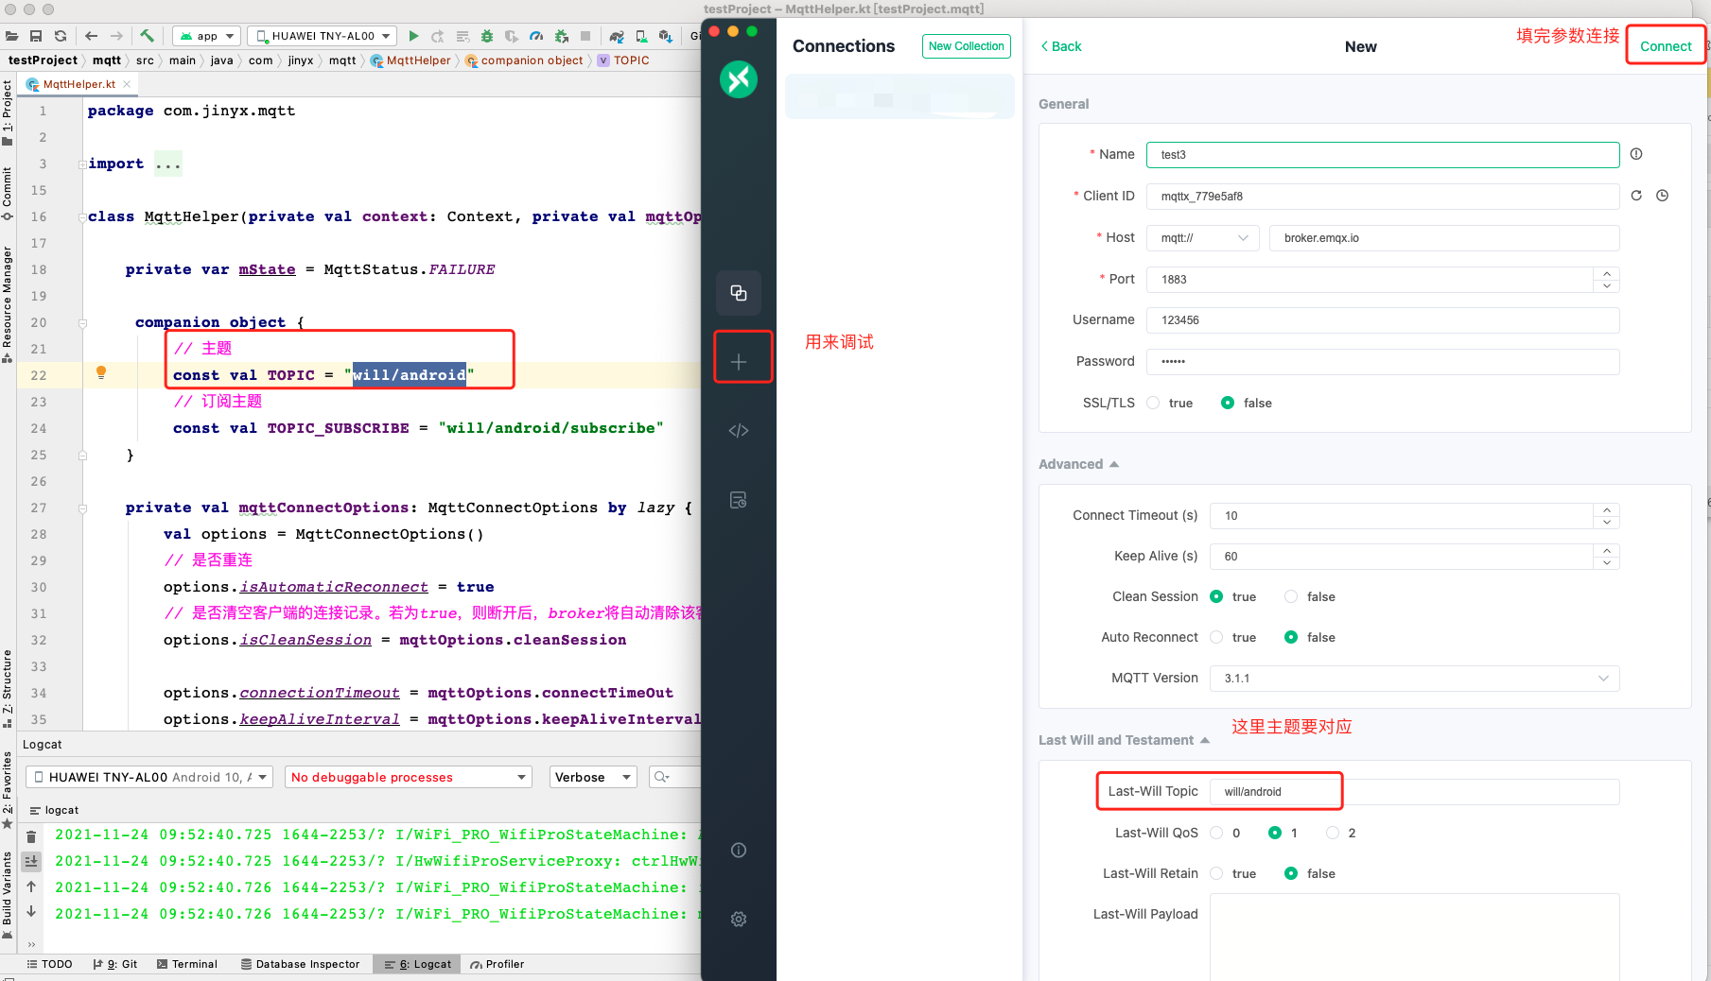Increase Connect Timeout with stepper up
The image size is (1711, 981).
pyautogui.click(x=1606, y=509)
